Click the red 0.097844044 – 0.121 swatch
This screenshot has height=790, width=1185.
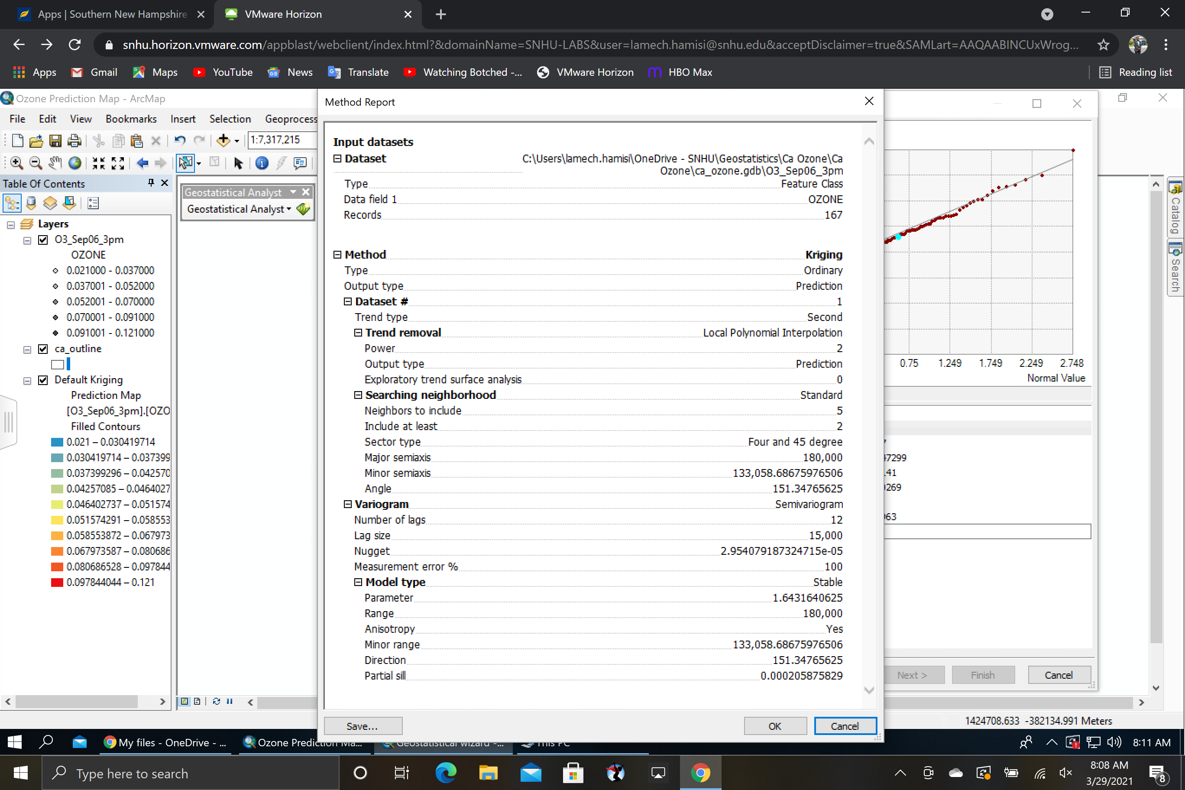(57, 583)
